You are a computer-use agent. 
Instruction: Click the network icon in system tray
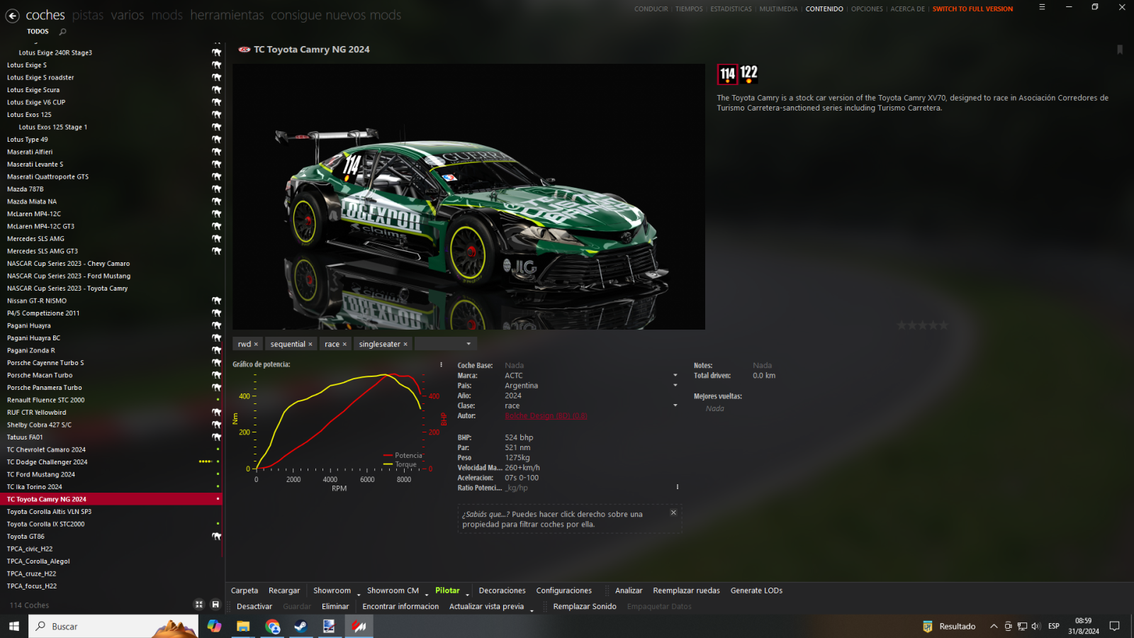point(1022,626)
